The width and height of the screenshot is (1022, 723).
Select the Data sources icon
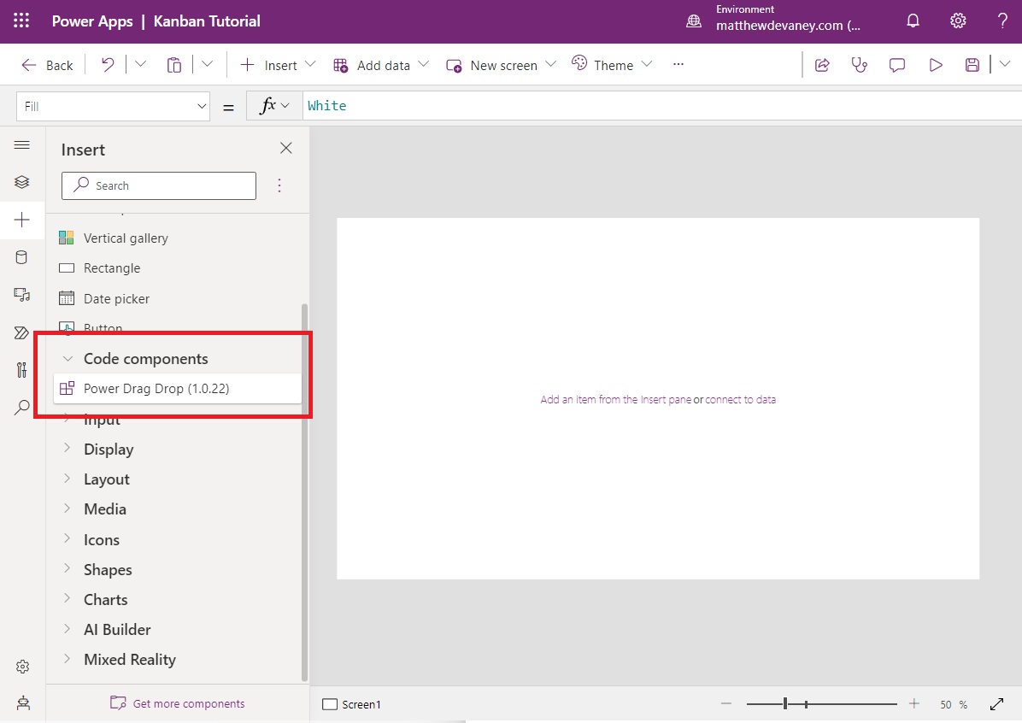pyautogui.click(x=22, y=257)
